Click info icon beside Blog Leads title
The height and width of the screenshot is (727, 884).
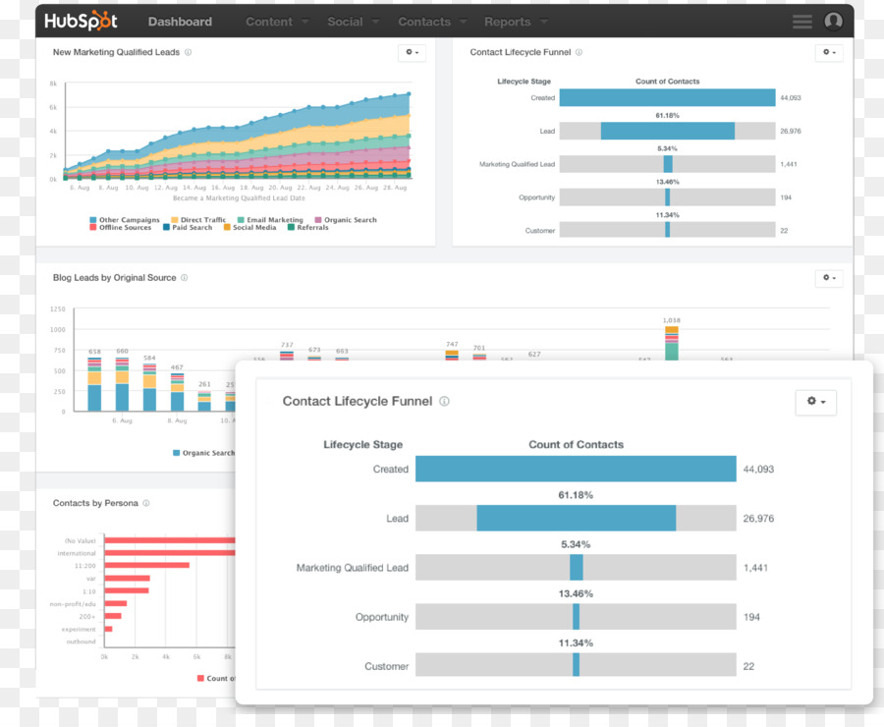(x=185, y=277)
